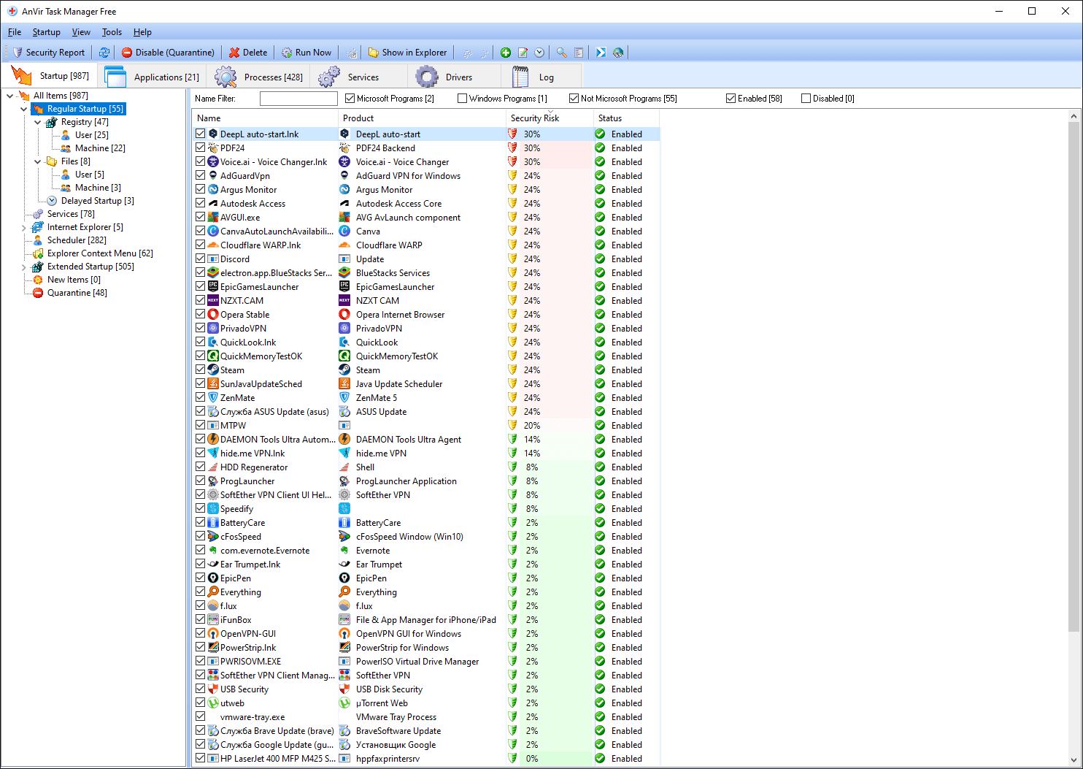
Task: Click the globe toolbar icon
Action: click(618, 53)
